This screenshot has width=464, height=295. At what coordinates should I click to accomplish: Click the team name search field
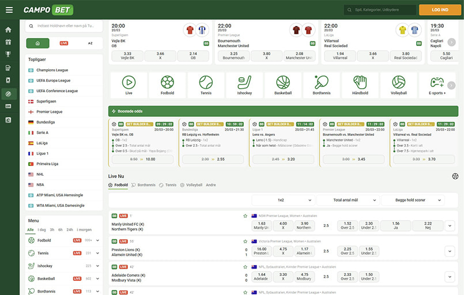(65, 26)
